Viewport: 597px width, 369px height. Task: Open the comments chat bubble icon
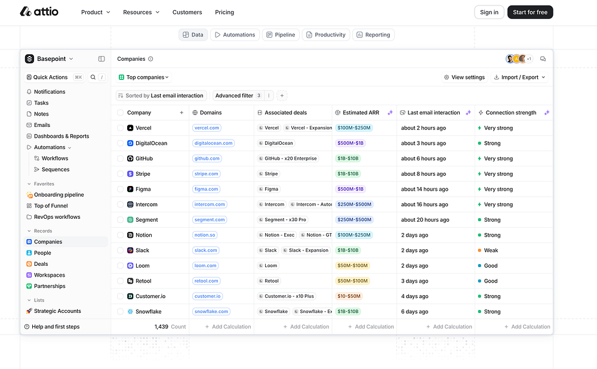click(x=543, y=59)
